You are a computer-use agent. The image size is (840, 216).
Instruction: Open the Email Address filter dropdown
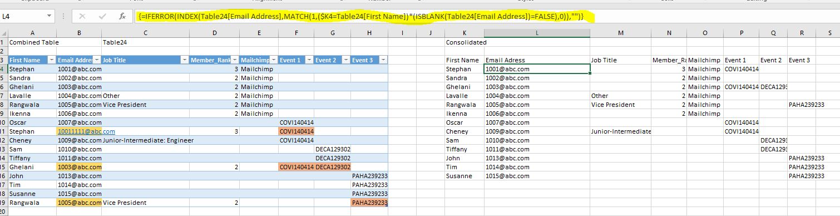pyautogui.click(x=97, y=60)
